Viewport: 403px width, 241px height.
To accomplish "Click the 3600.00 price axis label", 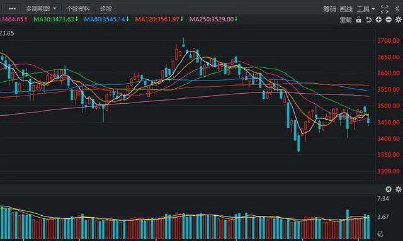I will pyautogui.click(x=389, y=73).
